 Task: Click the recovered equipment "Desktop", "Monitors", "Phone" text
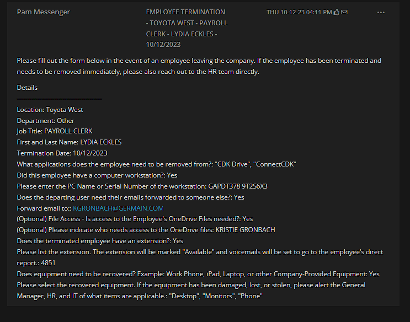click(x=216, y=296)
